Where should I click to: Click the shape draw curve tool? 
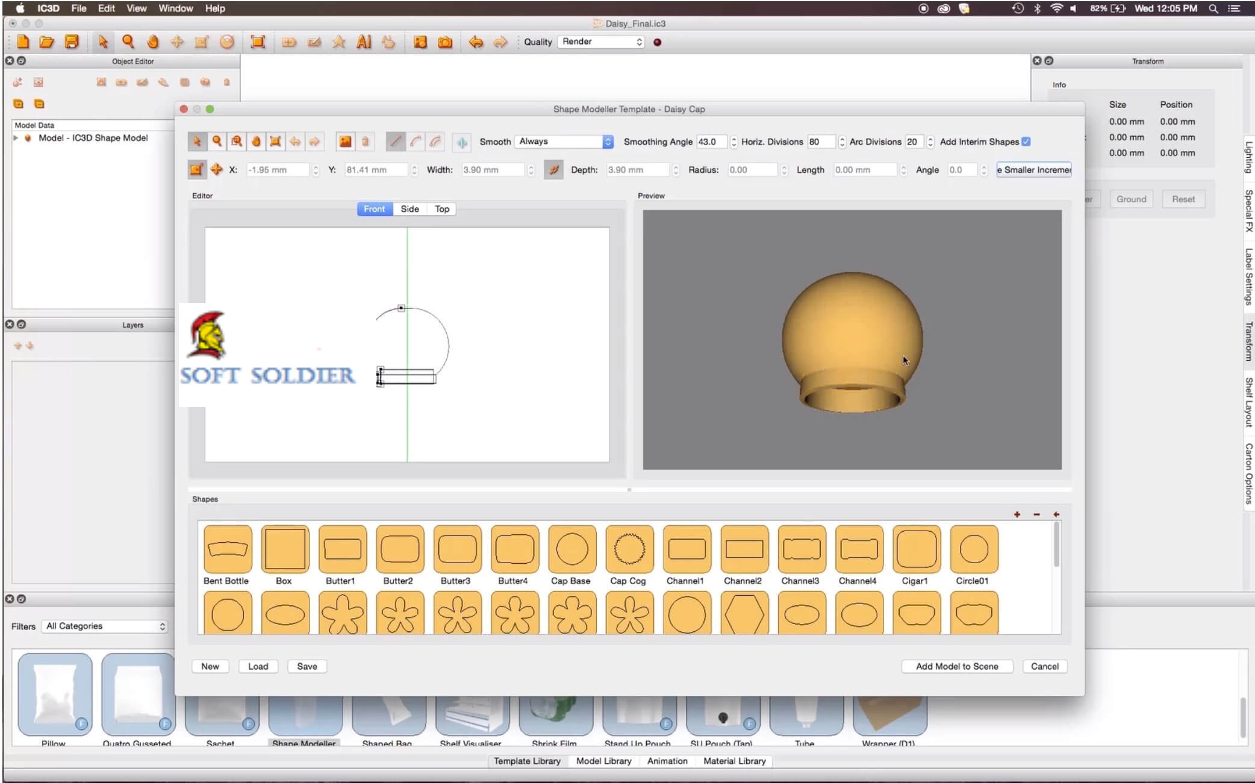[417, 141]
